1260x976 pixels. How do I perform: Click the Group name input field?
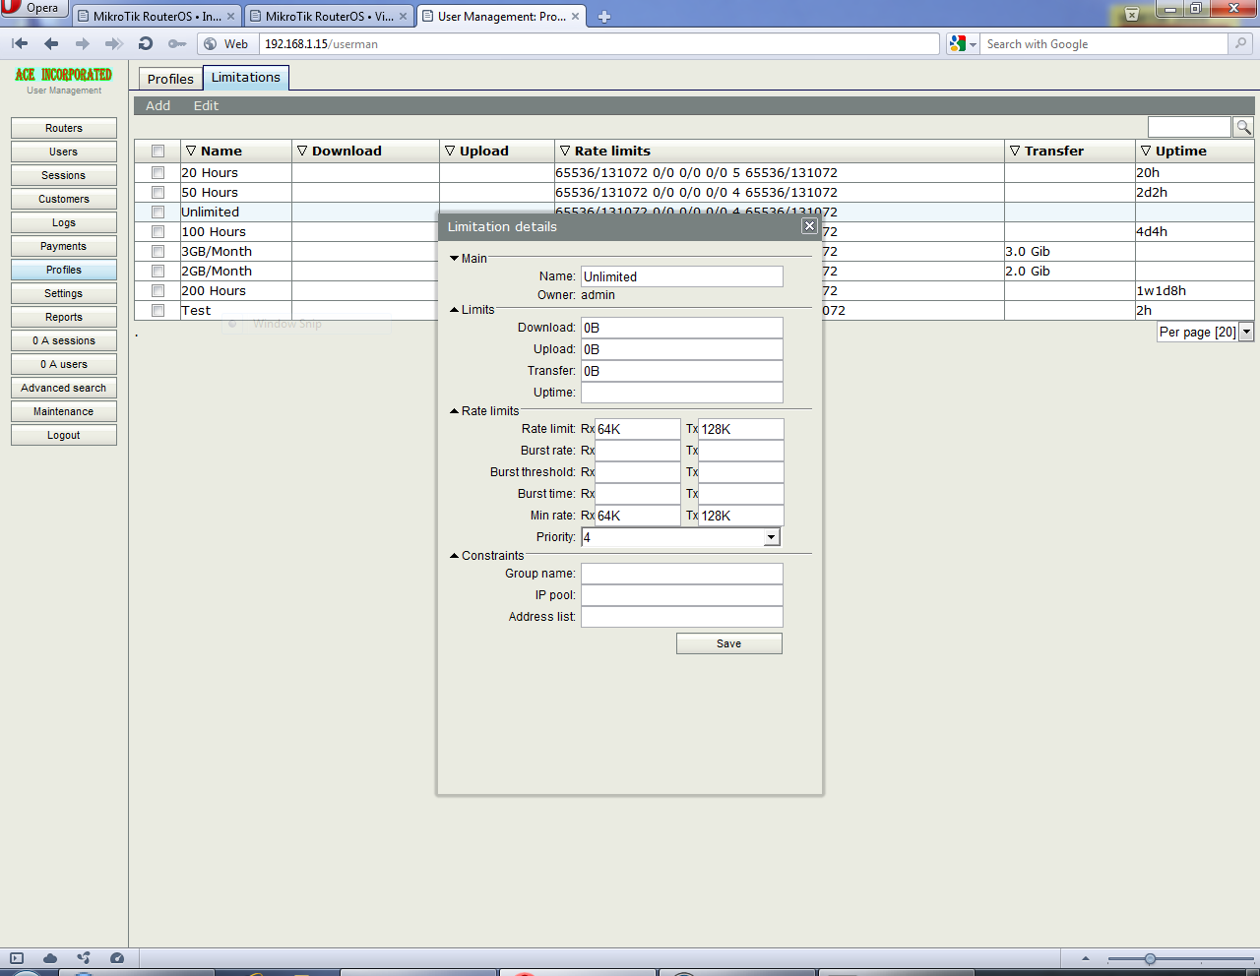pyautogui.click(x=682, y=574)
